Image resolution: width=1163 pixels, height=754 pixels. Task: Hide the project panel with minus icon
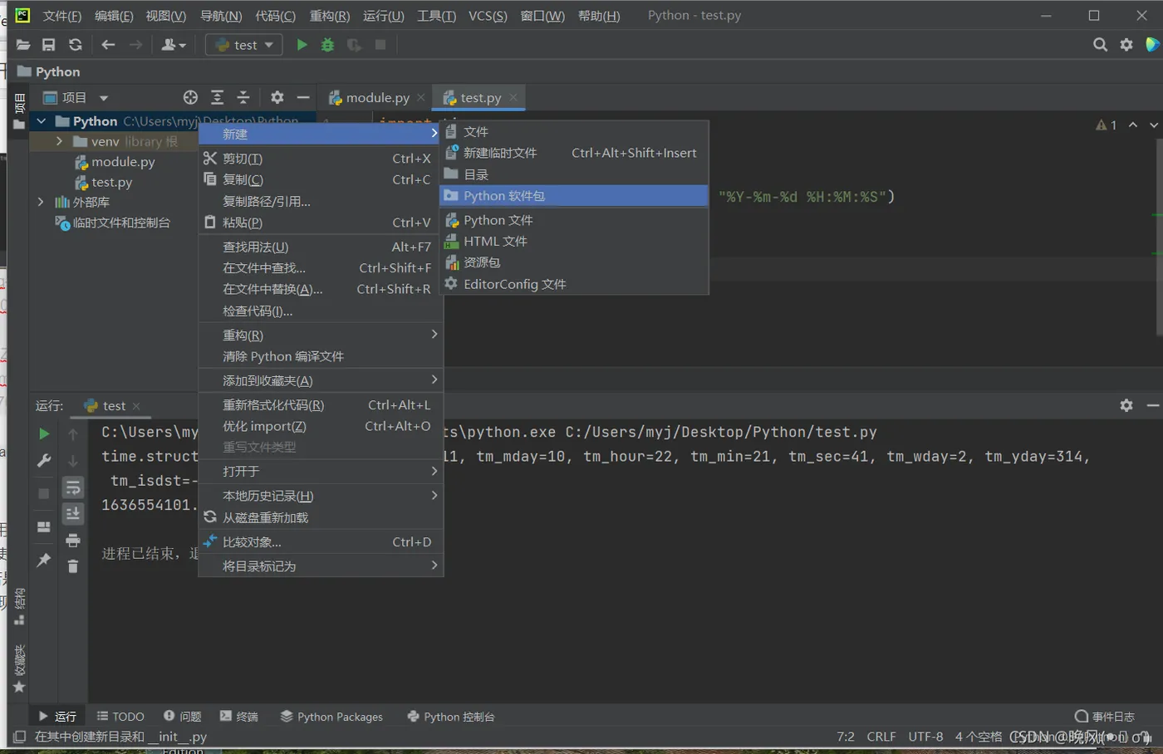[x=303, y=97]
